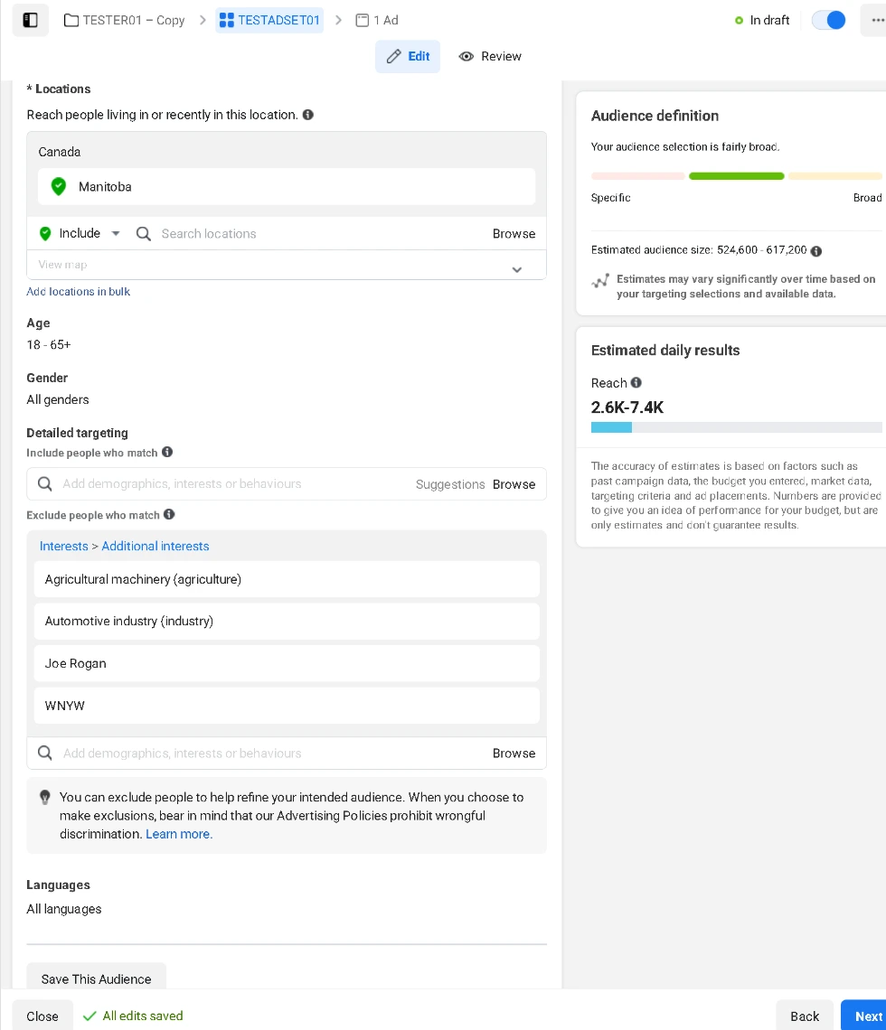Toggle the ad set draft status switch
Viewport: 886px width, 1030px height.
click(828, 20)
